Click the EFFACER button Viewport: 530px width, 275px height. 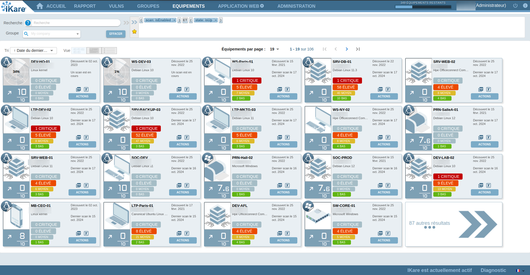(116, 34)
